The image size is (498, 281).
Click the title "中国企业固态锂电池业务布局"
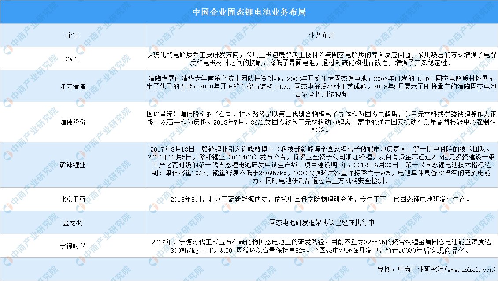point(249,12)
